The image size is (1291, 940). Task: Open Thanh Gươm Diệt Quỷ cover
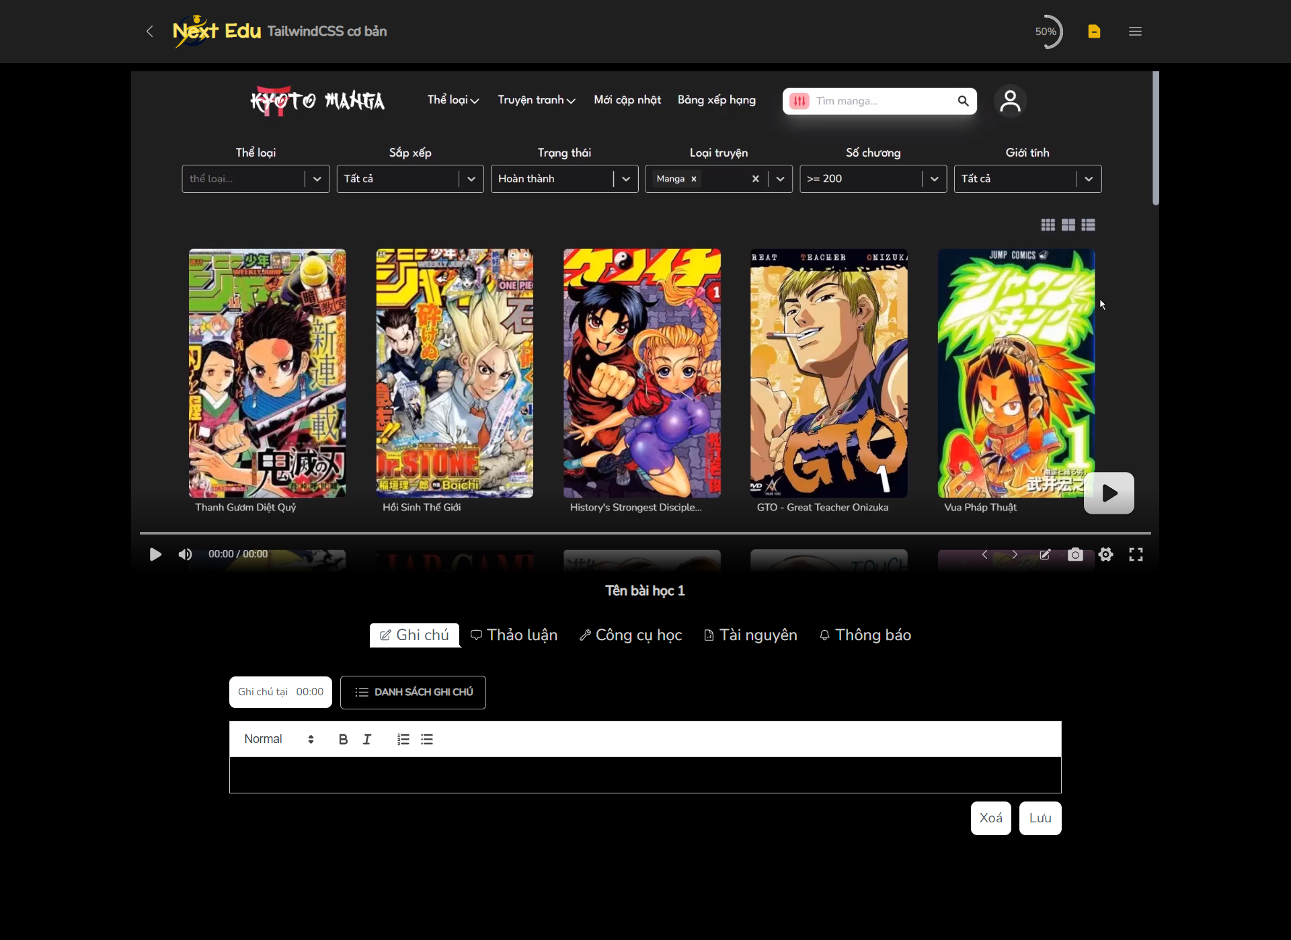(x=267, y=373)
